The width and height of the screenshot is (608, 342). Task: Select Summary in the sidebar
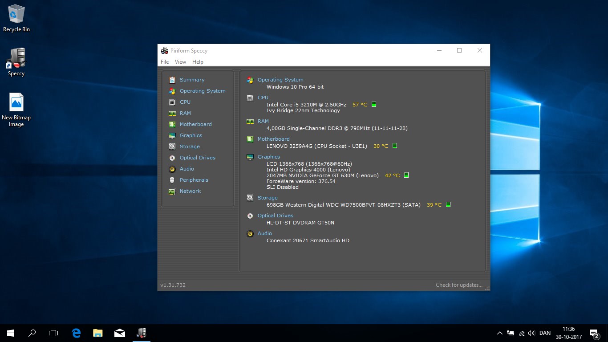pyautogui.click(x=192, y=80)
